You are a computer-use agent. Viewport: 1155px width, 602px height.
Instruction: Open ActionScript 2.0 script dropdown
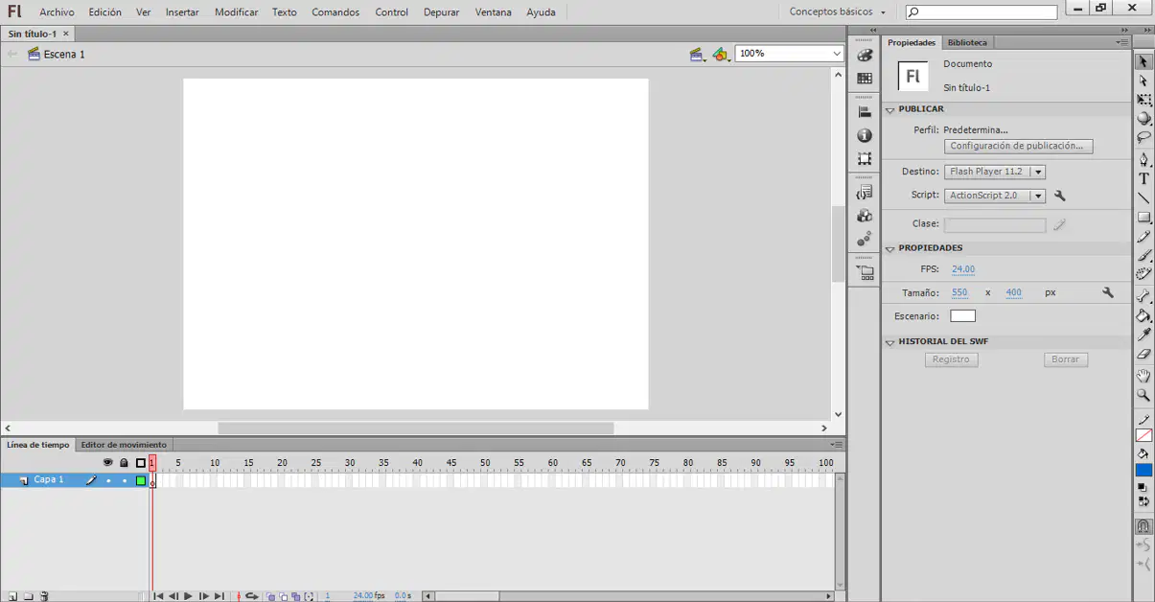pyautogui.click(x=1037, y=196)
